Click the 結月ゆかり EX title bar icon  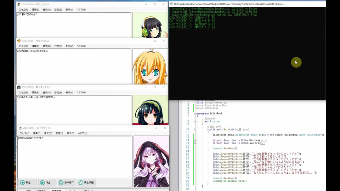coord(20,128)
